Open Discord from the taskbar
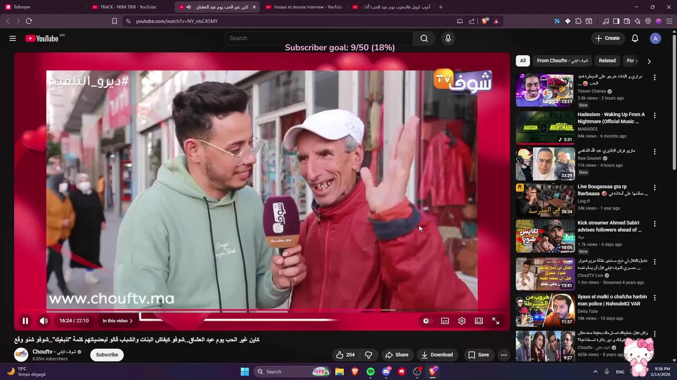 coord(386,372)
